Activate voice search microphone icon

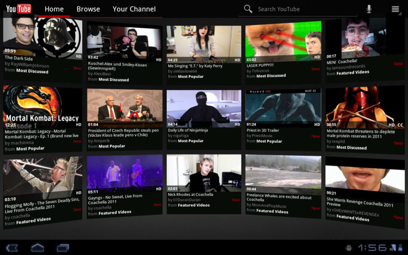coord(369,9)
